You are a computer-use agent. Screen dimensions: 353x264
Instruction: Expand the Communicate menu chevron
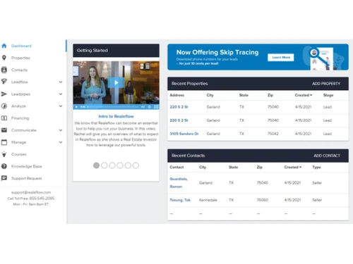61,130
